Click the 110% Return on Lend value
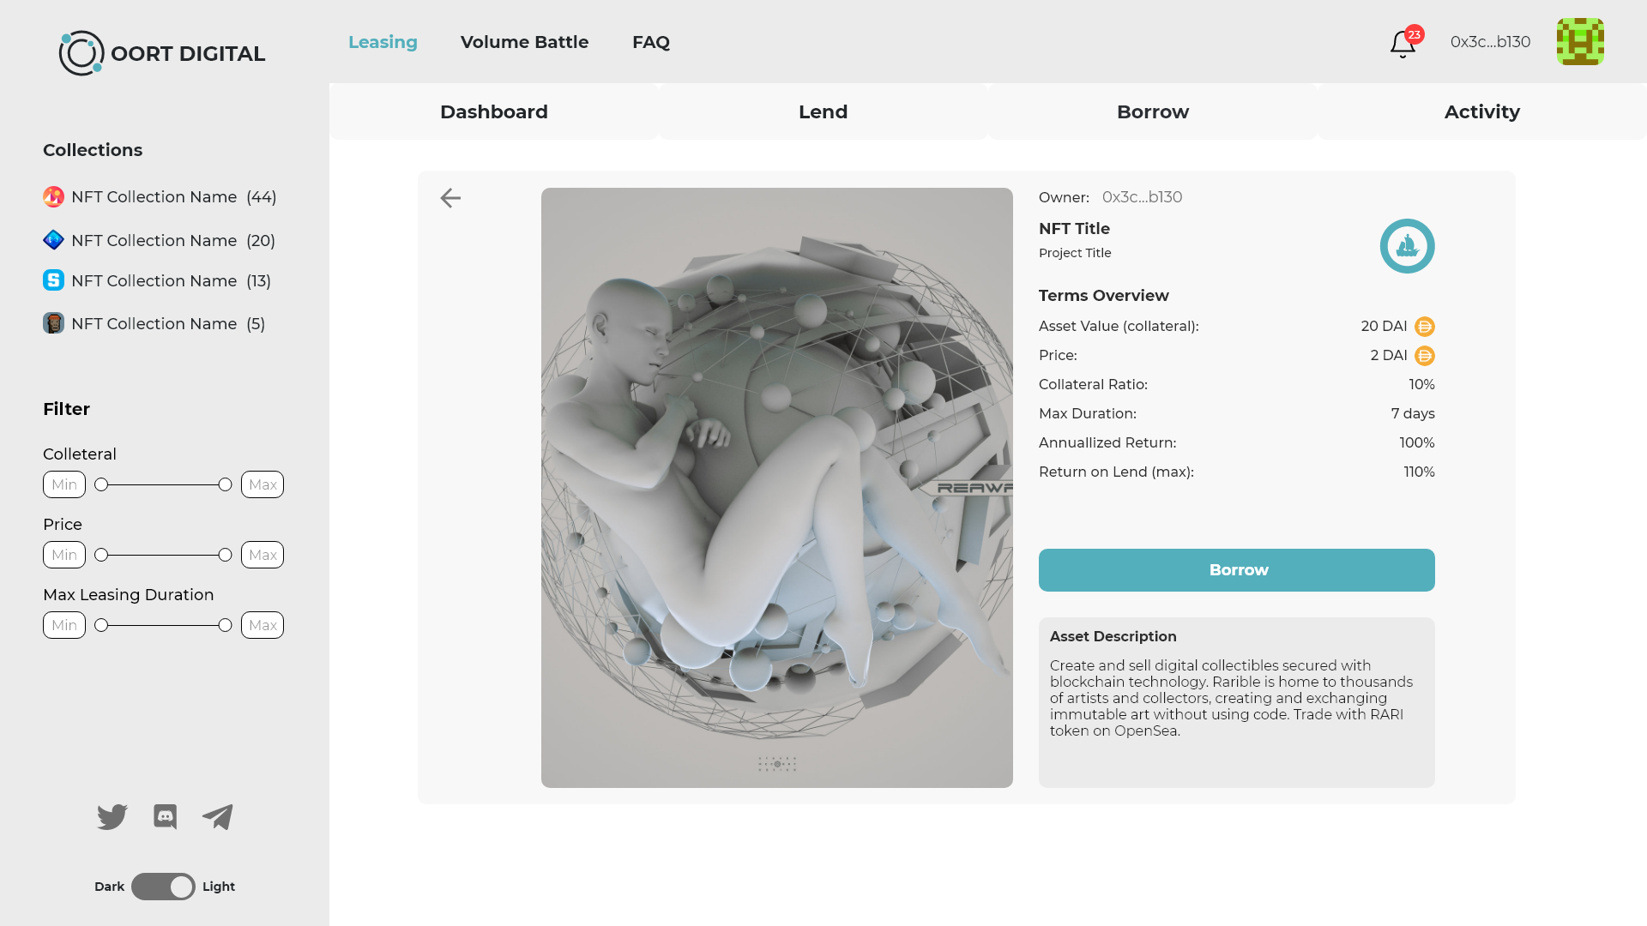 coord(1419,472)
